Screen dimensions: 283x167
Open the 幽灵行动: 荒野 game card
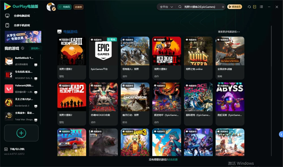click(135, 104)
